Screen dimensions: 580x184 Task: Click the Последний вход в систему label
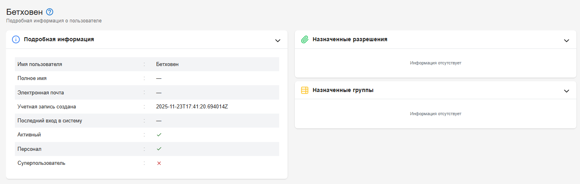click(50, 120)
